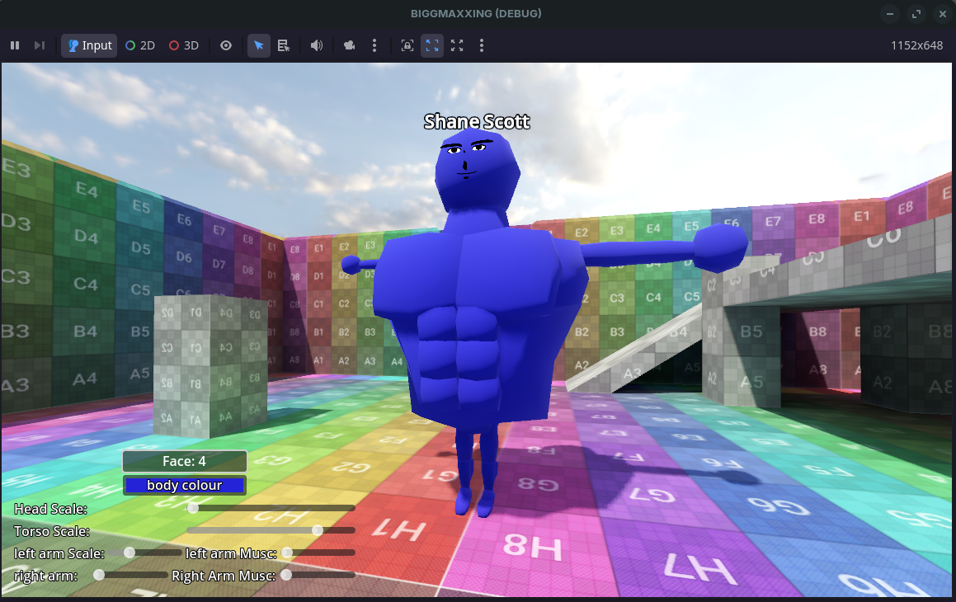Click the Torso Scale slider handle
956x602 pixels.
(318, 530)
